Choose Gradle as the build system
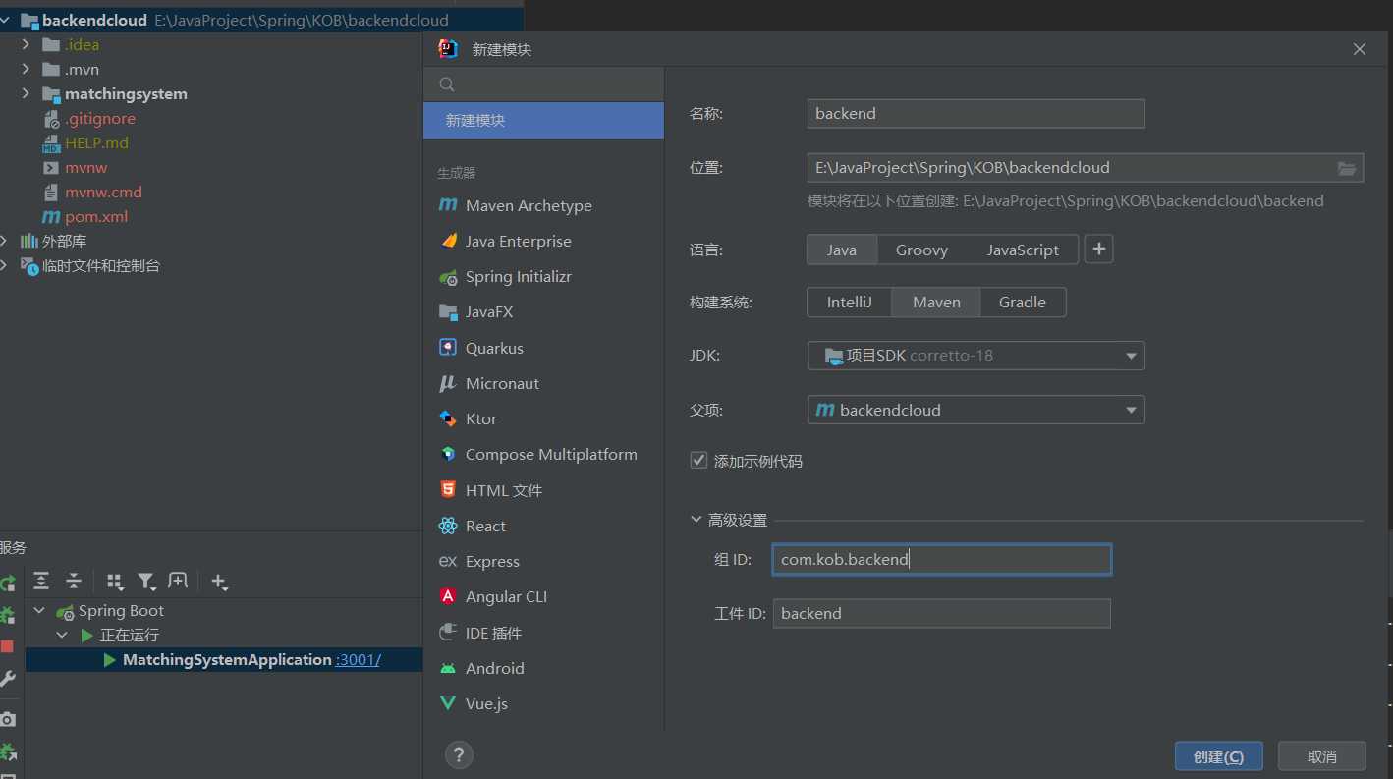Viewport: 1393px width, 779px height. click(1023, 302)
